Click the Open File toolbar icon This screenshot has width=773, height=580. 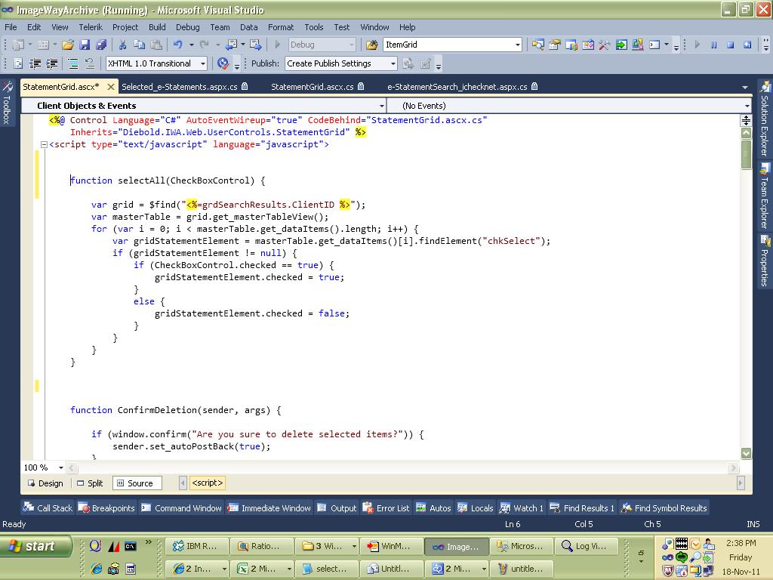[68, 45]
